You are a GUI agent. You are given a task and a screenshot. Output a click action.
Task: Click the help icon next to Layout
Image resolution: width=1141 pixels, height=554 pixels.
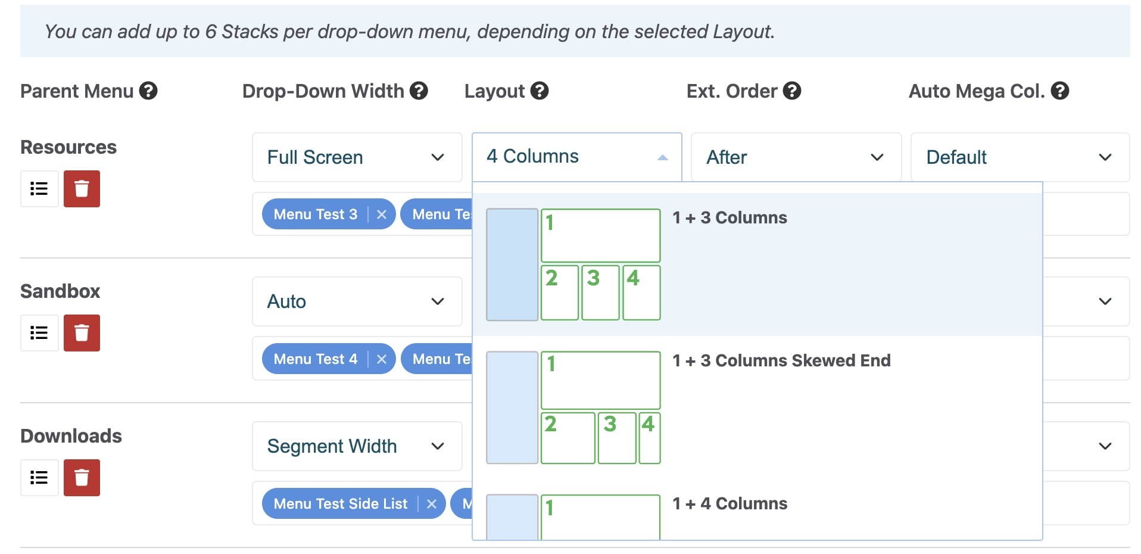[540, 91]
